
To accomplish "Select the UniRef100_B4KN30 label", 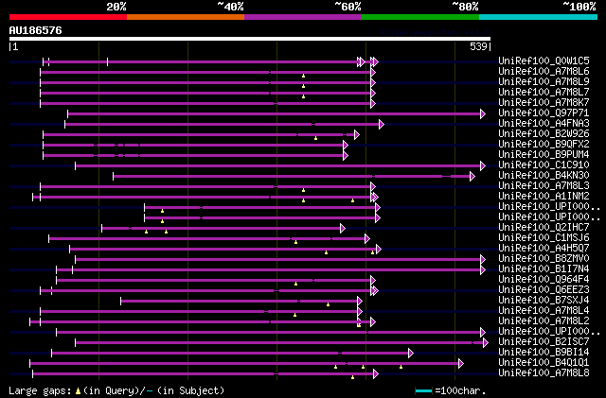I will pos(544,176).
